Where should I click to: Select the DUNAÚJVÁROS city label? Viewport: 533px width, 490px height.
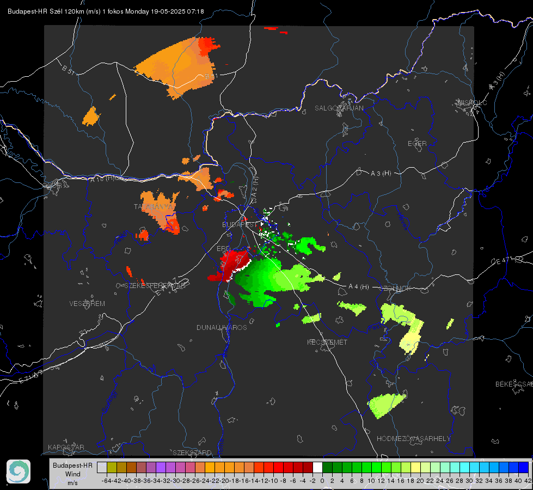pos(222,327)
